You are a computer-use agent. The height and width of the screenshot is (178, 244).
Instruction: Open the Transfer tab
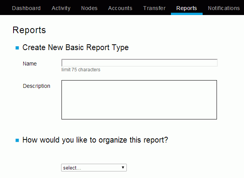(154, 8)
